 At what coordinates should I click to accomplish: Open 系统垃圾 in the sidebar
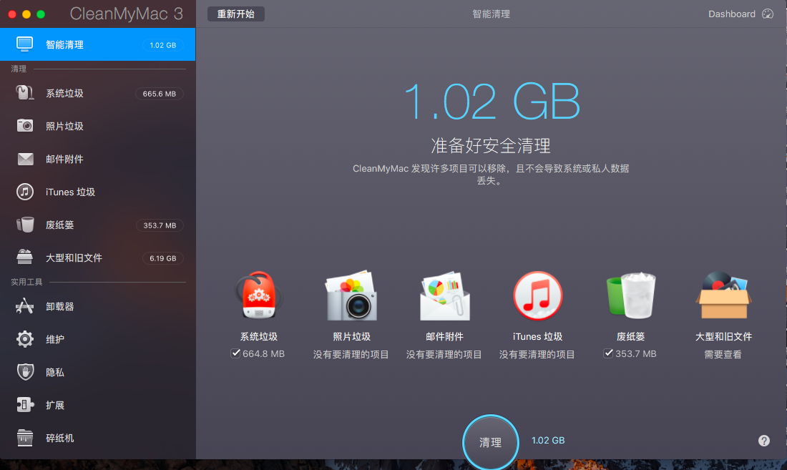click(x=64, y=93)
